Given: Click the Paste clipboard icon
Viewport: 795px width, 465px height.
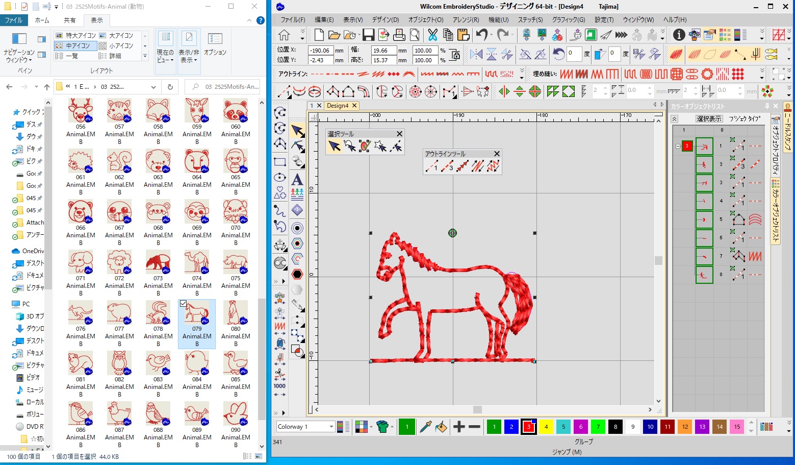Looking at the screenshot, I should click(x=463, y=35).
